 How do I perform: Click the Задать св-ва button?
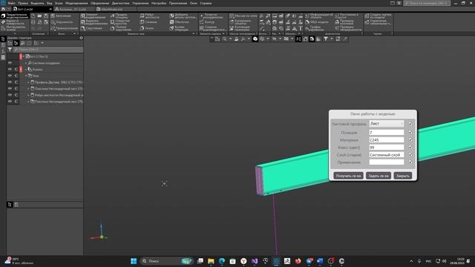379,176
